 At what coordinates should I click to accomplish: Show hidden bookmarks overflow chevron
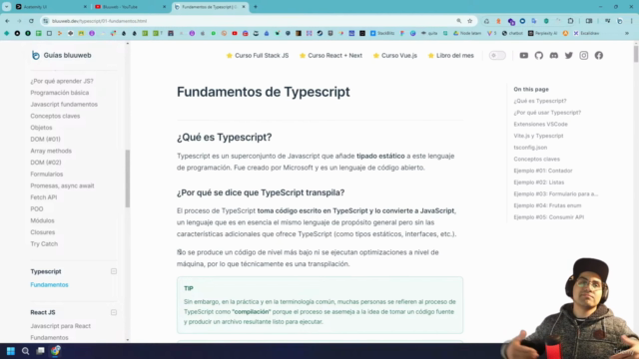(627, 33)
